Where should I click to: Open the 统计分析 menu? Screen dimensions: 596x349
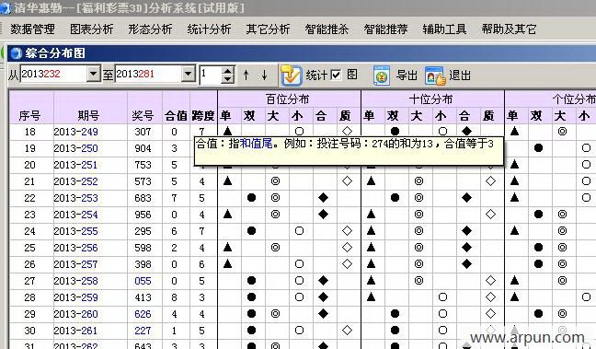[x=209, y=29]
